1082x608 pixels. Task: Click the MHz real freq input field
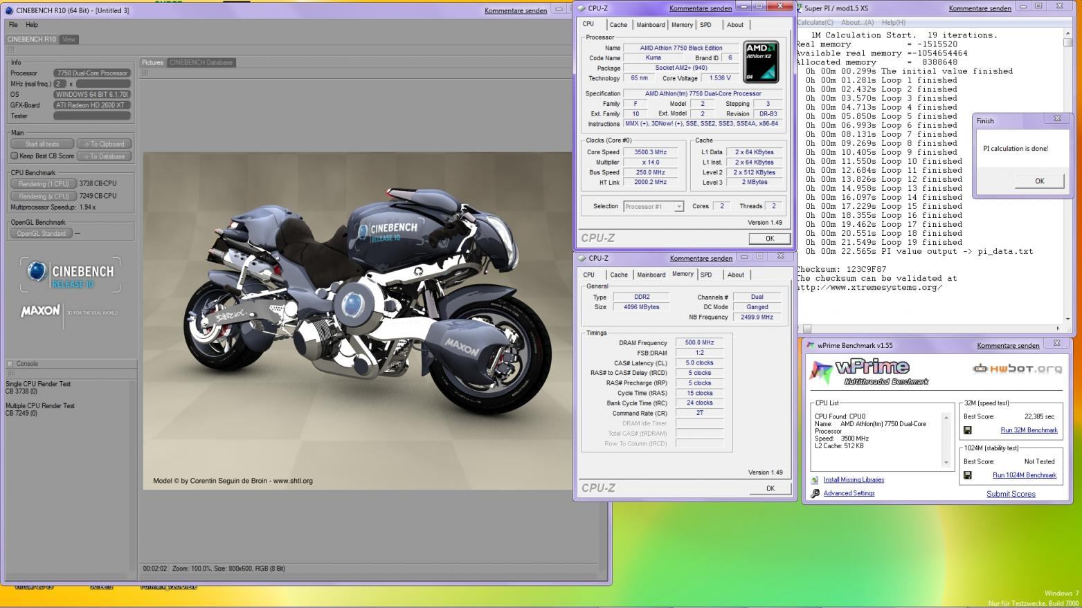click(103, 84)
